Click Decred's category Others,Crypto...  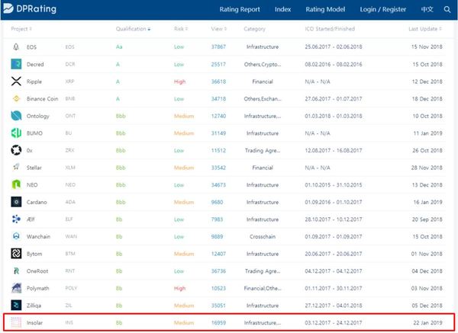[x=263, y=64]
